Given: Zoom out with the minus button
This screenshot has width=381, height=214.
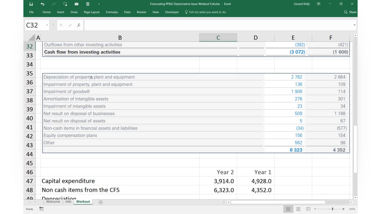Looking at the screenshot, I should pos(315,209).
